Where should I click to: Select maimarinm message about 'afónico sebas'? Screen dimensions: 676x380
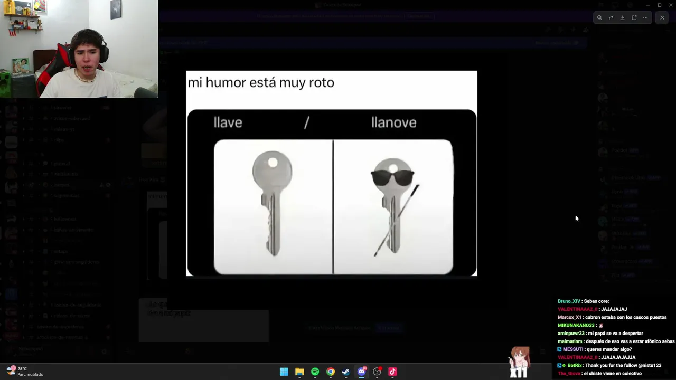point(616,341)
